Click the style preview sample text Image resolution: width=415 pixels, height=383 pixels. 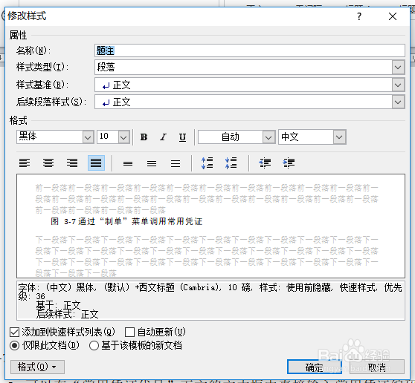coord(126,221)
